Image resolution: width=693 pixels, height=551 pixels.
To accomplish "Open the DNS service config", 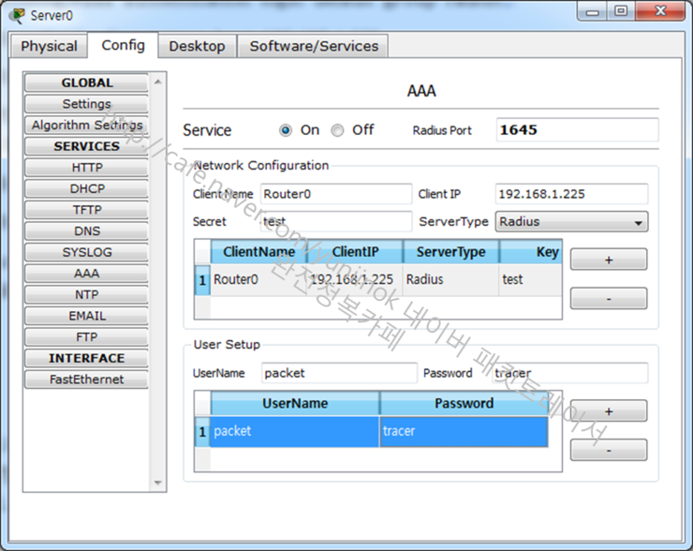I will tap(86, 231).
